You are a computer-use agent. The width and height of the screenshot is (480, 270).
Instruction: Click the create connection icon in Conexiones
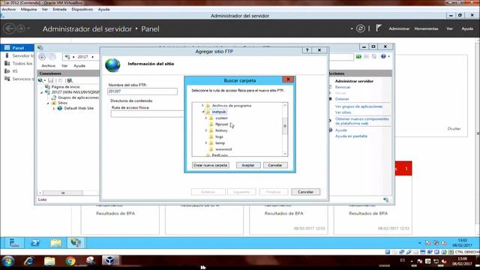click(41, 80)
